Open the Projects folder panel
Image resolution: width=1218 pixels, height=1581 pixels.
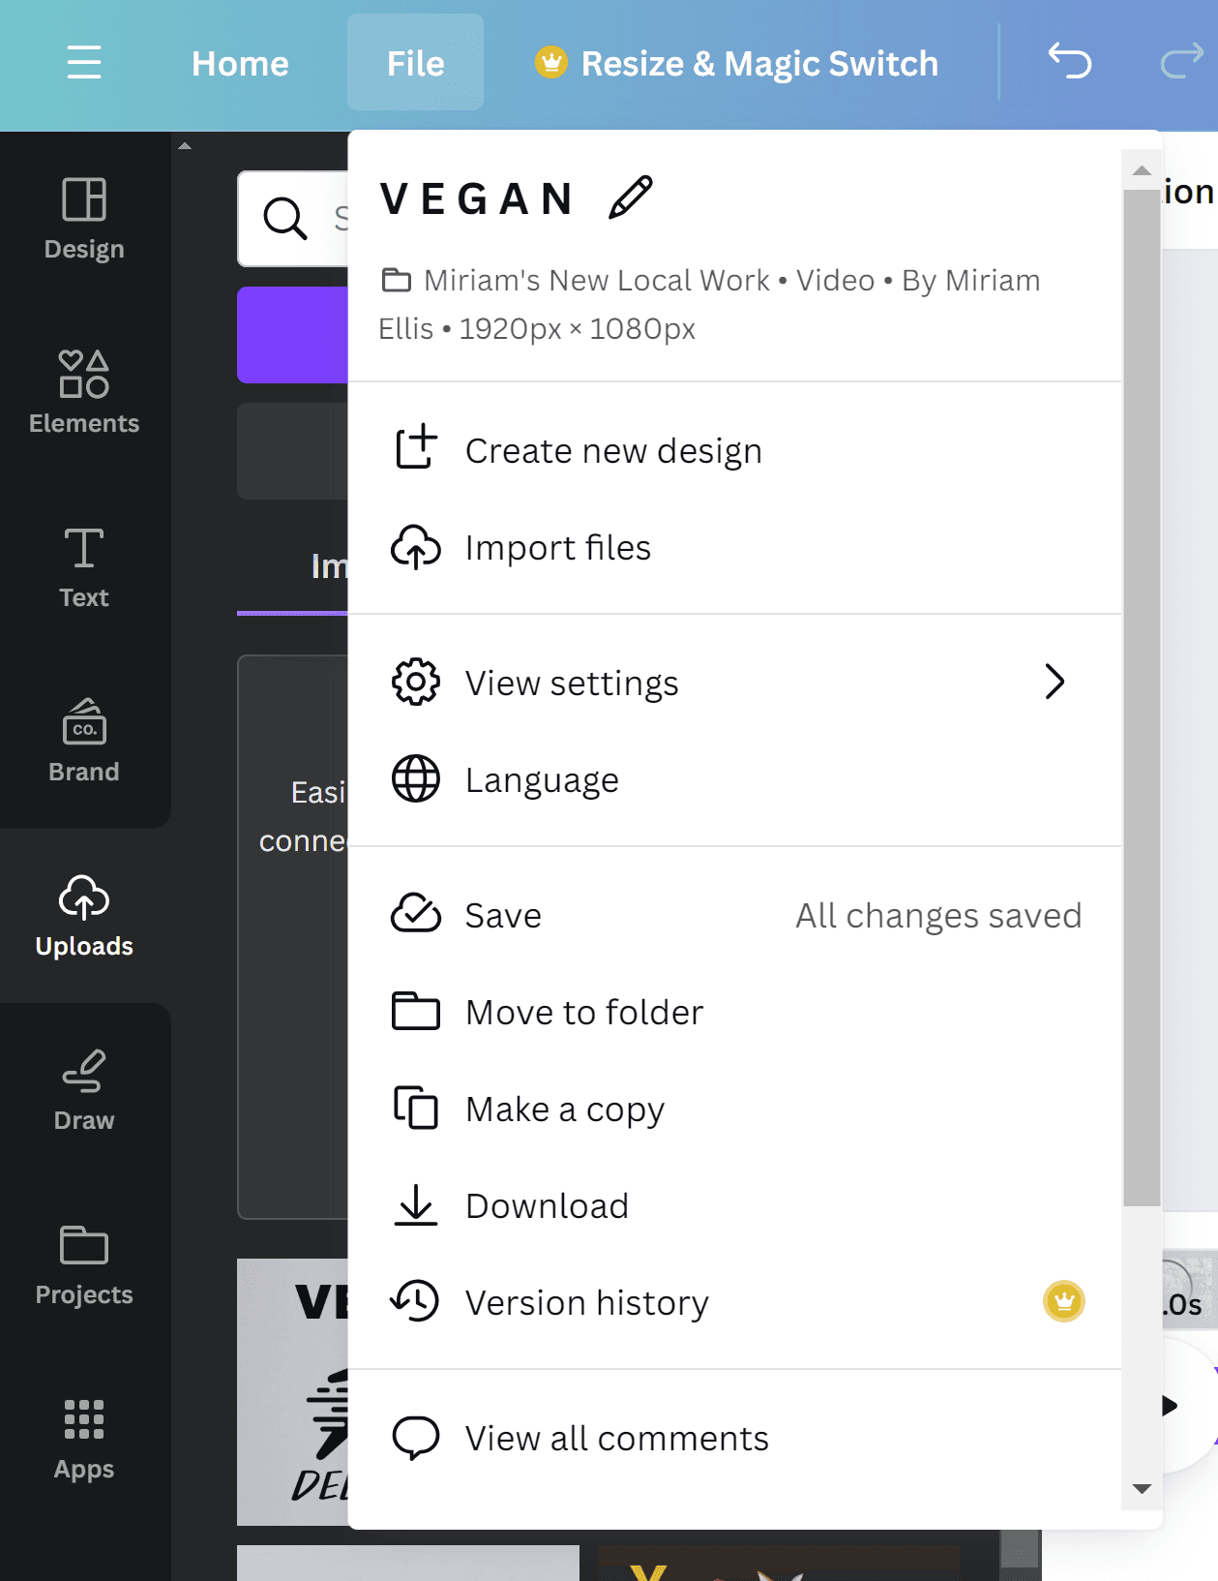point(84,1263)
